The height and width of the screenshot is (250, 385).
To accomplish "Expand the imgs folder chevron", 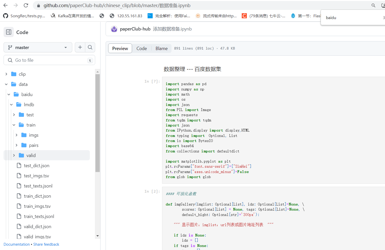I will (16, 135).
